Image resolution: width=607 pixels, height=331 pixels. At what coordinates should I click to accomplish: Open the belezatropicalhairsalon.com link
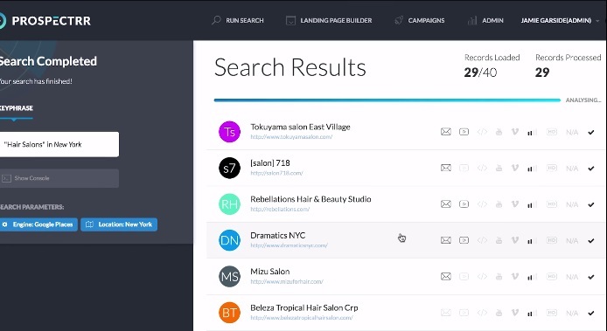302,318
